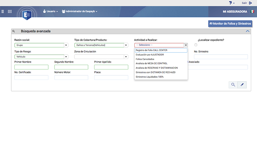Toggle the ¿Localizar expediente? checkbox
This screenshot has height=158, width=257.
tap(196, 45)
